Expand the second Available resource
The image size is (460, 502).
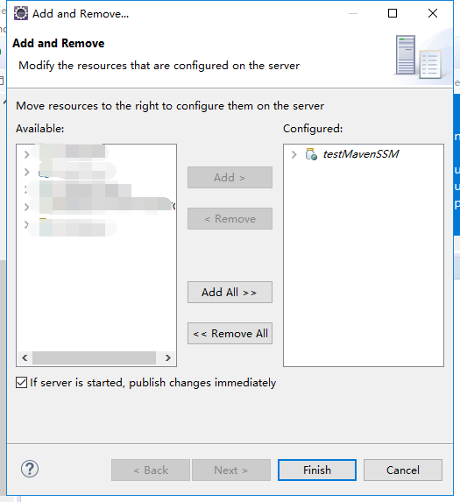tap(26, 172)
